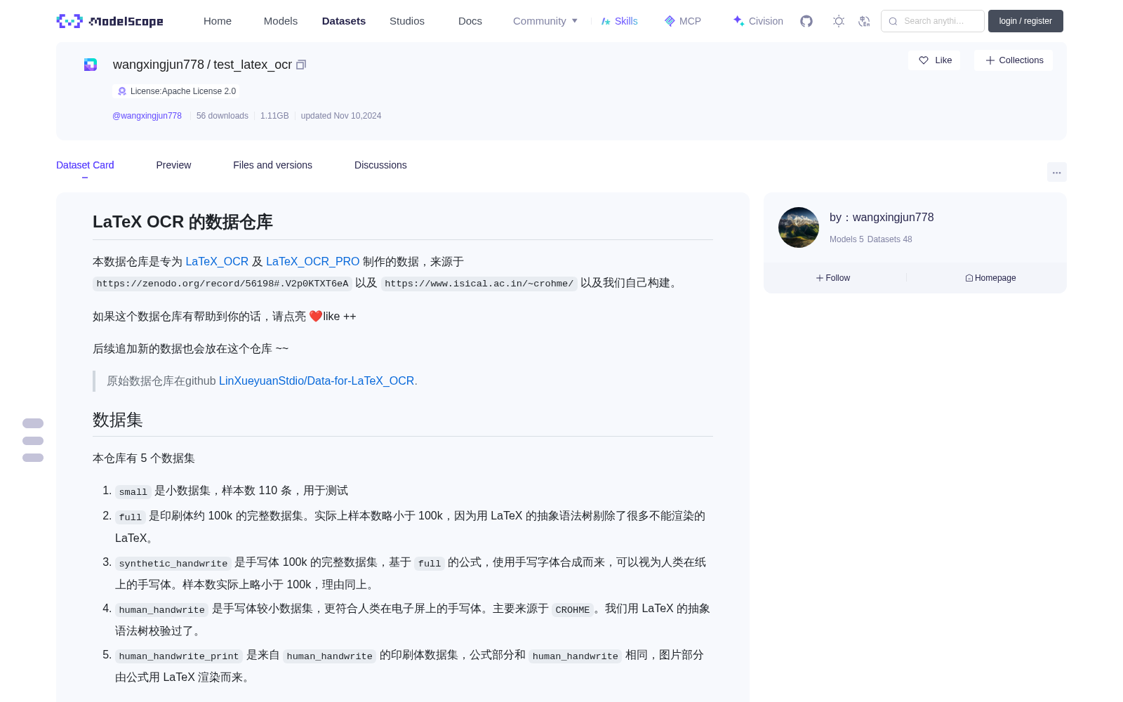1123x702 pixels.
Task: Click the login / register button
Action: pyautogui.click(x=1025, y=21)
